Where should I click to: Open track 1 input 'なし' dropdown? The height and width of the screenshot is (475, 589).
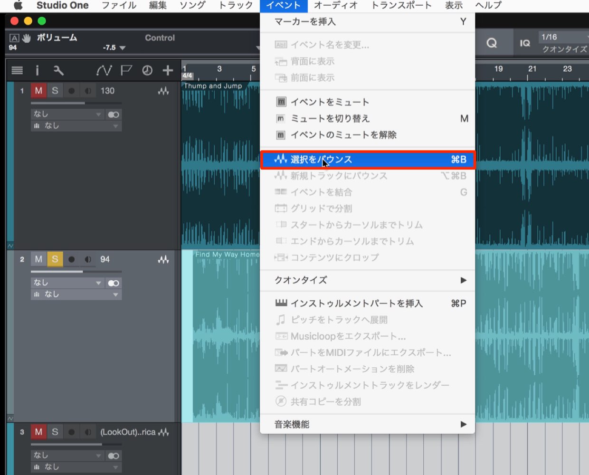pyautogui.click(x=67, y=114)
